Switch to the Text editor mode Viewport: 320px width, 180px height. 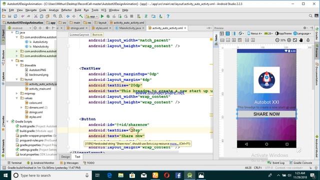tap(77, 156)
